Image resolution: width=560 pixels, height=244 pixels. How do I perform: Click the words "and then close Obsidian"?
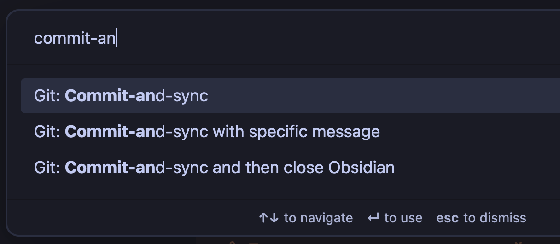303,167
